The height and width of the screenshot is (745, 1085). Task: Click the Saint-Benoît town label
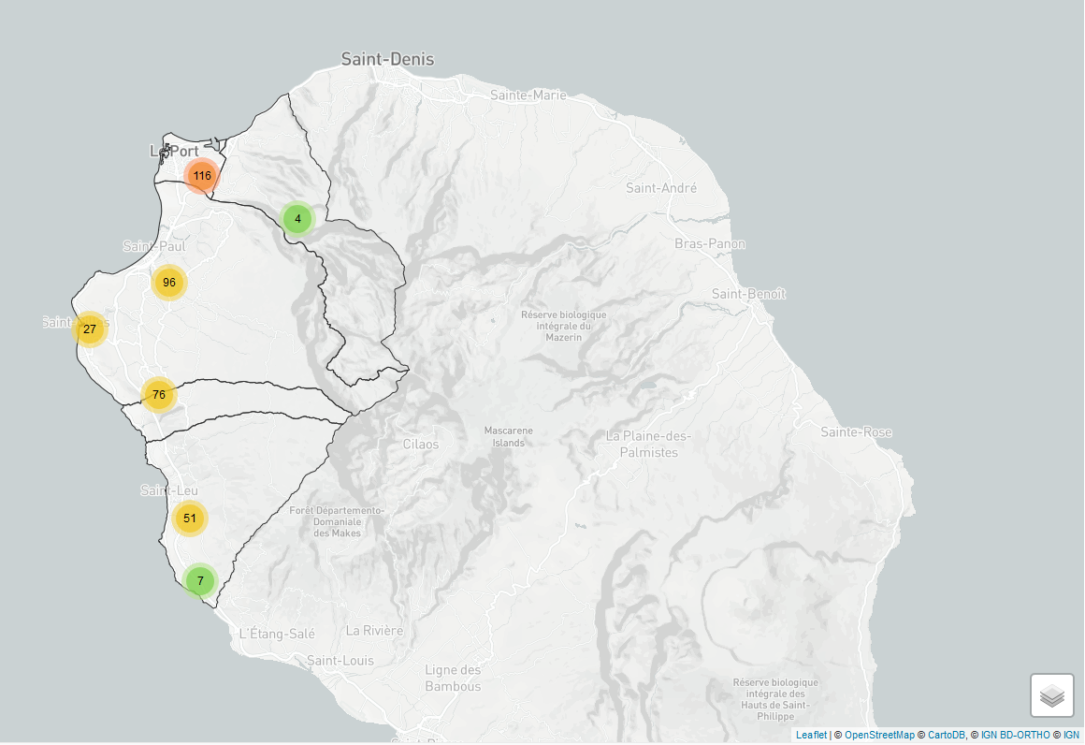[748, 294]
